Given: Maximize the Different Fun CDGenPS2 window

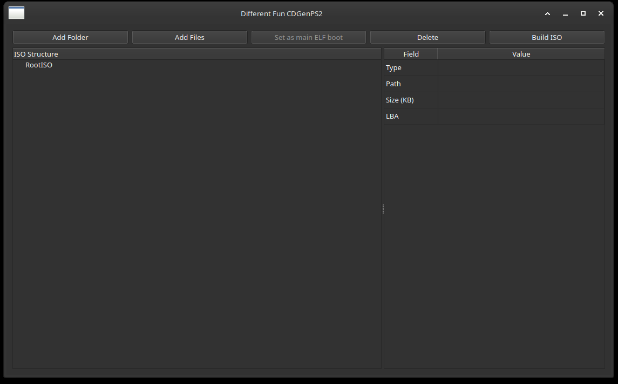Looking at the screenshot, I should (583, 13).
